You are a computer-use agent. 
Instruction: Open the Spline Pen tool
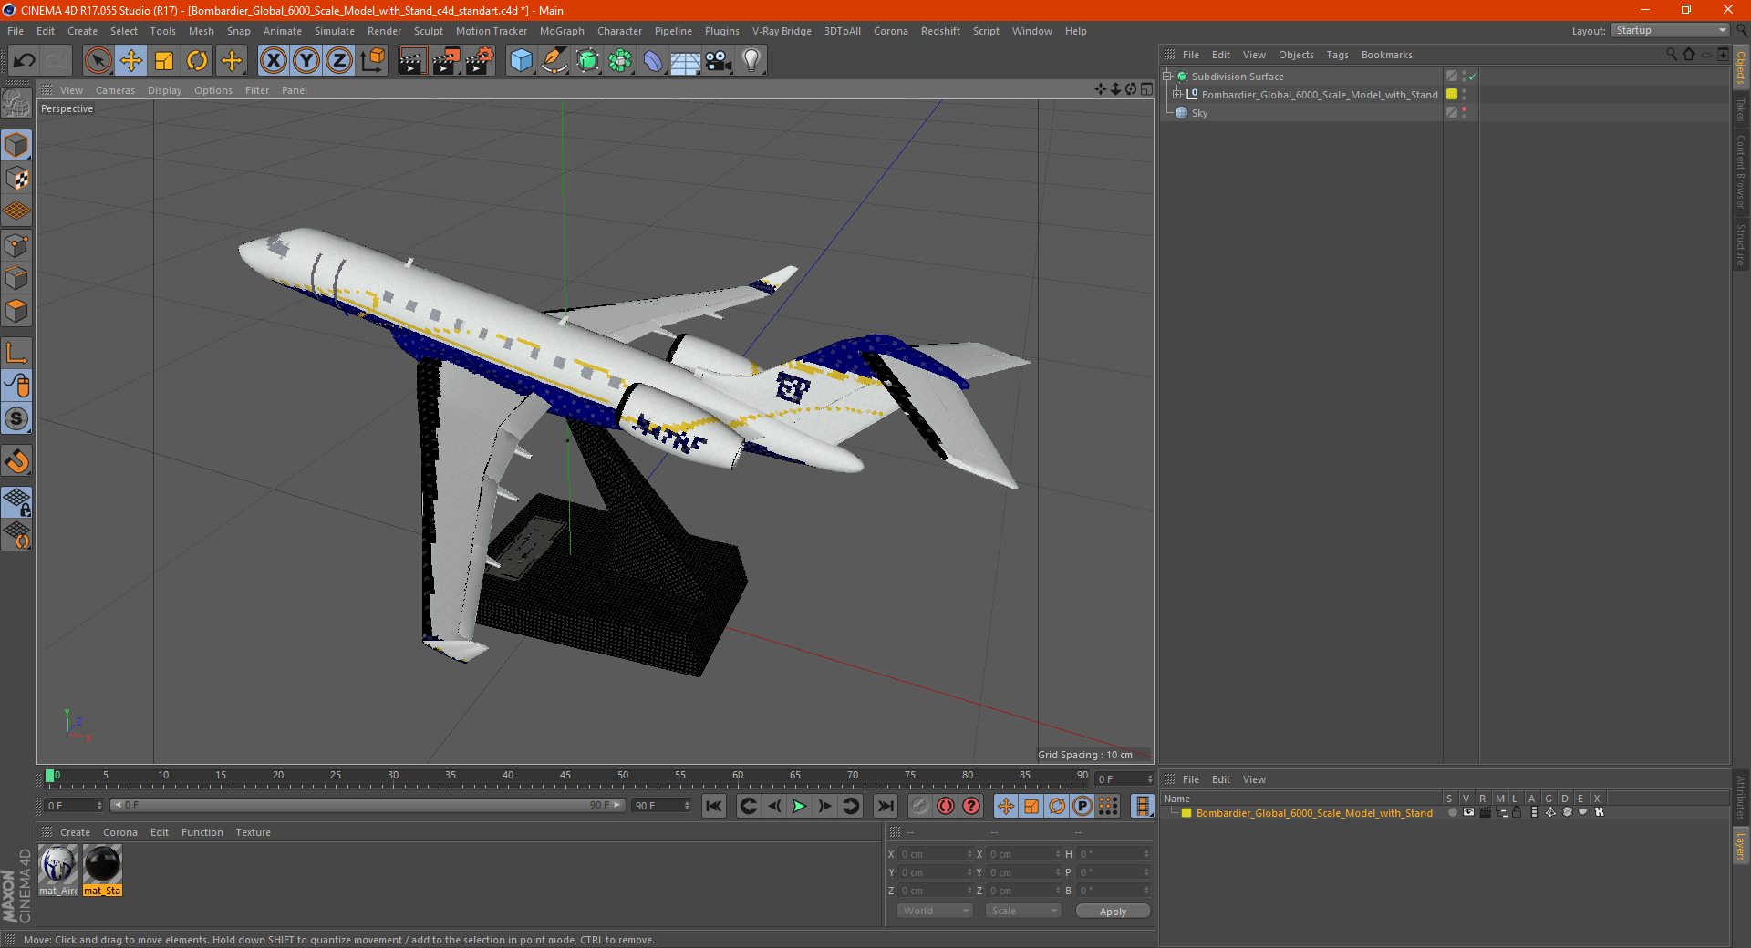point(554,61)
